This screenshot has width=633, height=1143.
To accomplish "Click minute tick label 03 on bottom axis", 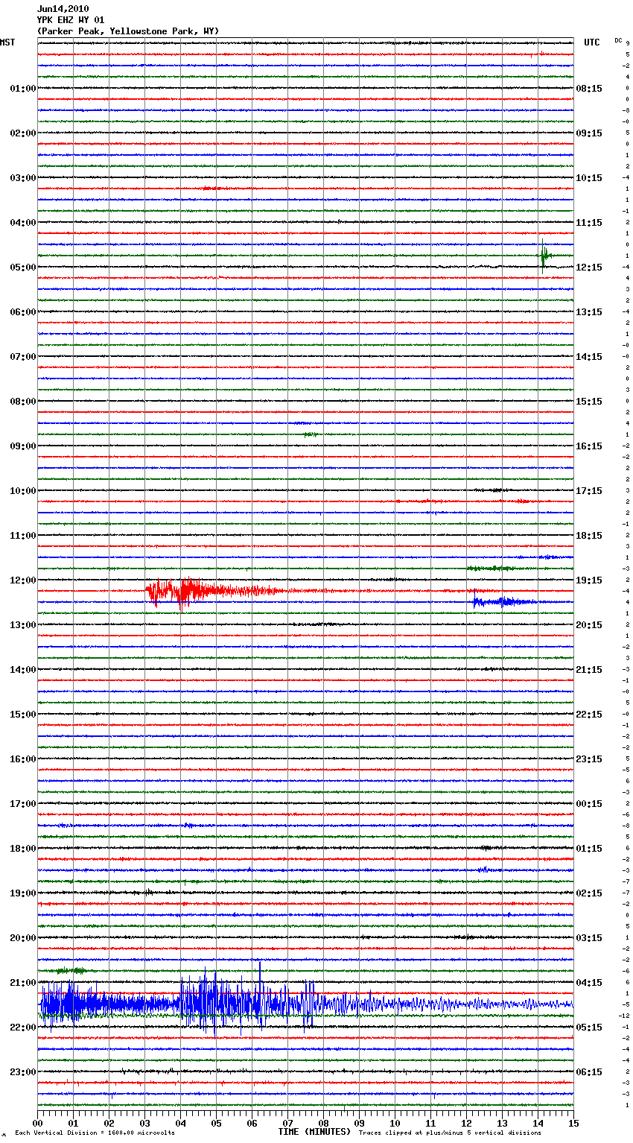I will coord(144,1122).
